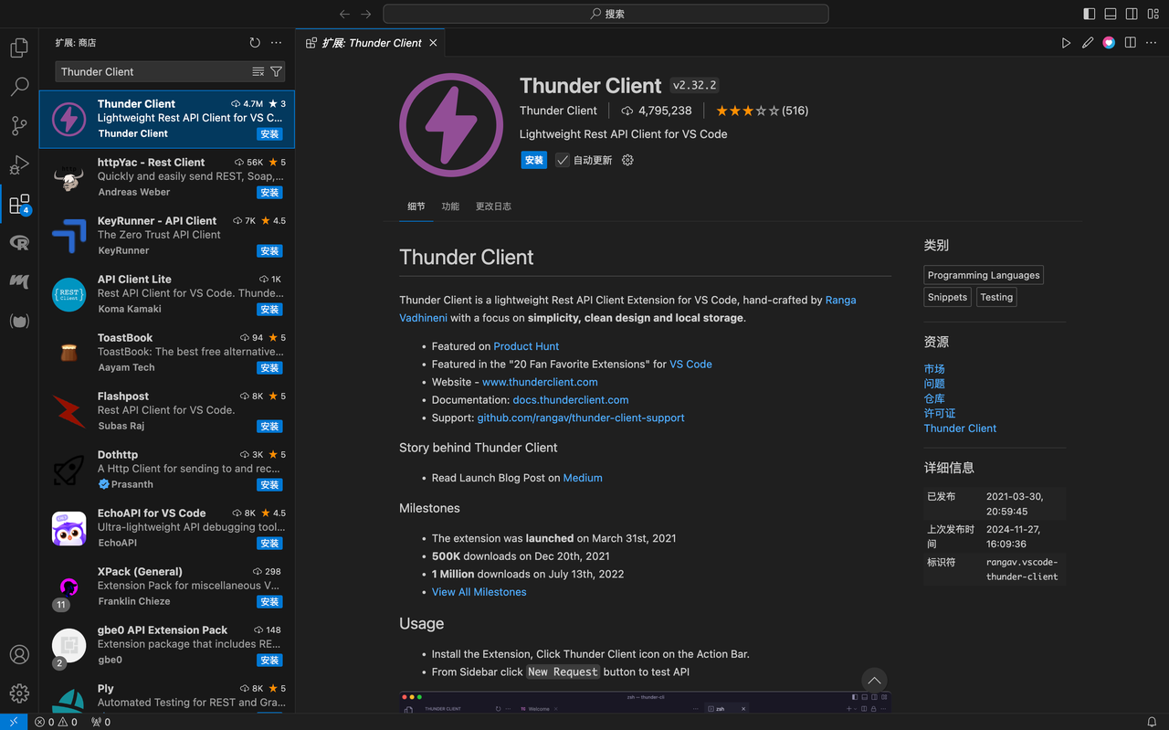Go forward using the navigation arrow

(x=366, y=14)
